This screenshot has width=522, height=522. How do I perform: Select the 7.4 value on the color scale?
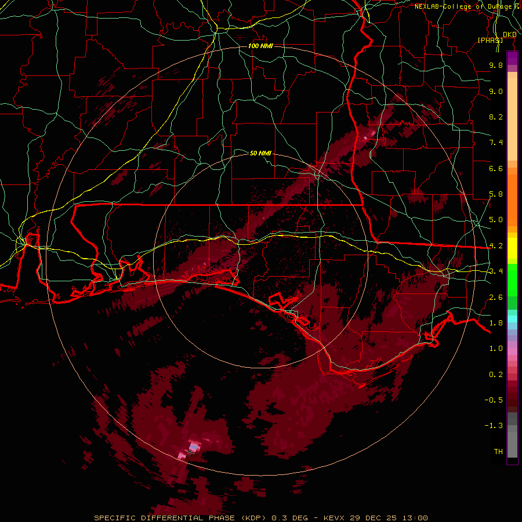(496, 143)
